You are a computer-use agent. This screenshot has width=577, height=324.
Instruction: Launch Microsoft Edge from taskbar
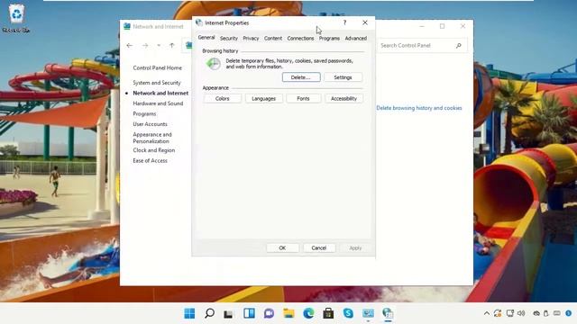tap(308, 313)
